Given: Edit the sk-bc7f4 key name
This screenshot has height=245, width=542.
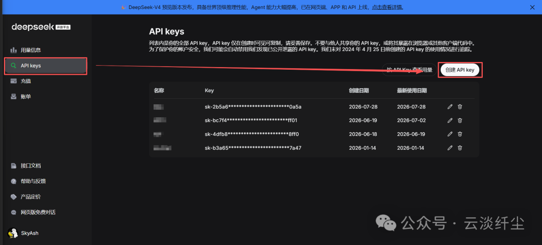Looking at the screenshot, I should pyautogui.click(x=450, y=120).
